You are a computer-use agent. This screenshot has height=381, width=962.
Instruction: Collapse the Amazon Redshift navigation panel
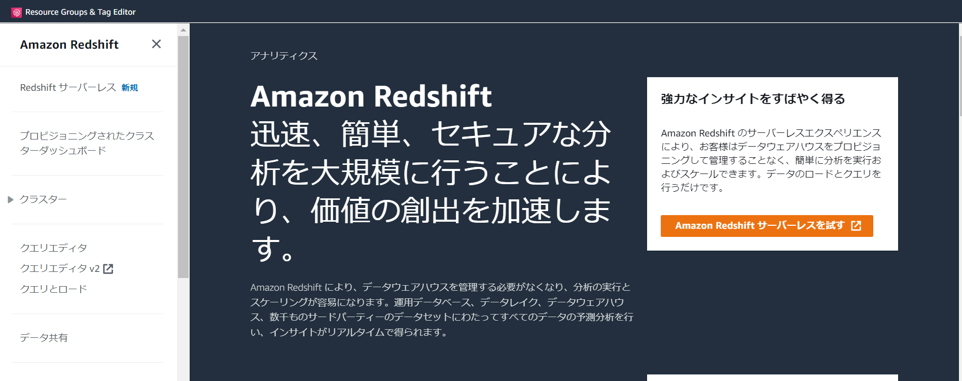pyautogui.click(x=156, y=44)
